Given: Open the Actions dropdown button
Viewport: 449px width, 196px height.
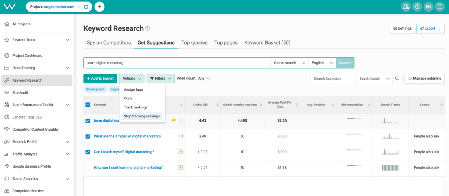Looking at the screenshot, I should coord(132,79).
